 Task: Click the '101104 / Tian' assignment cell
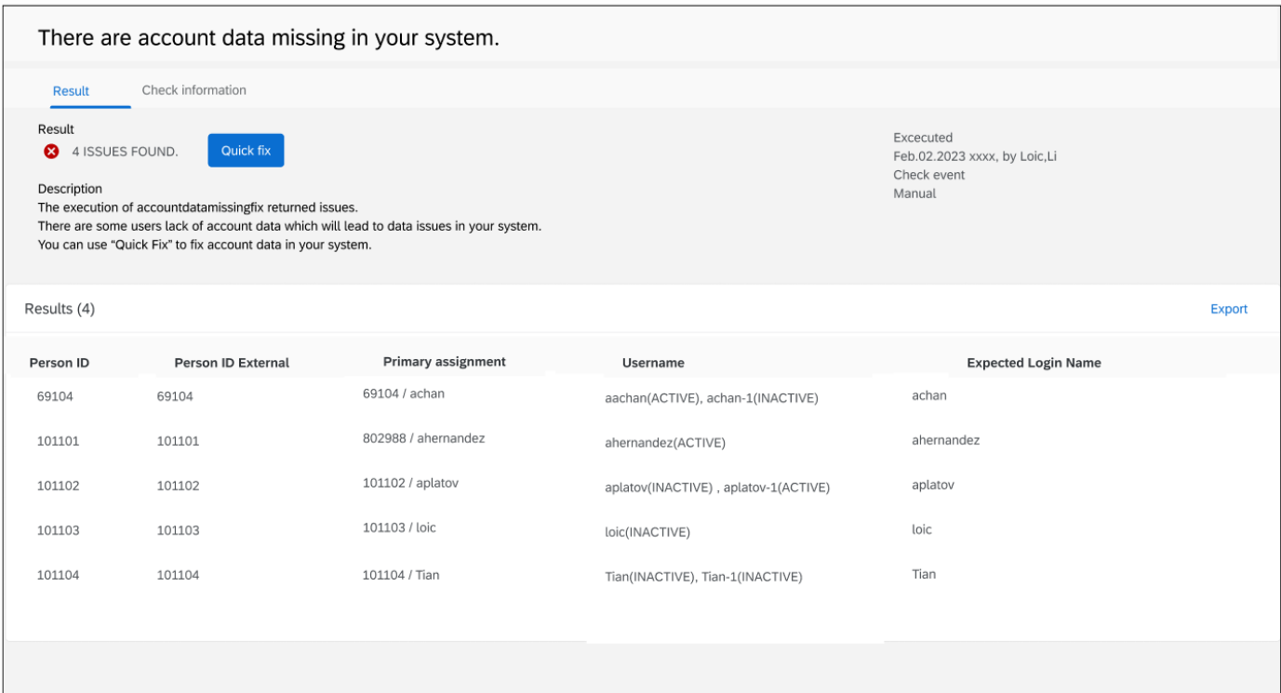pyautogui.click(x=401, y=575)
